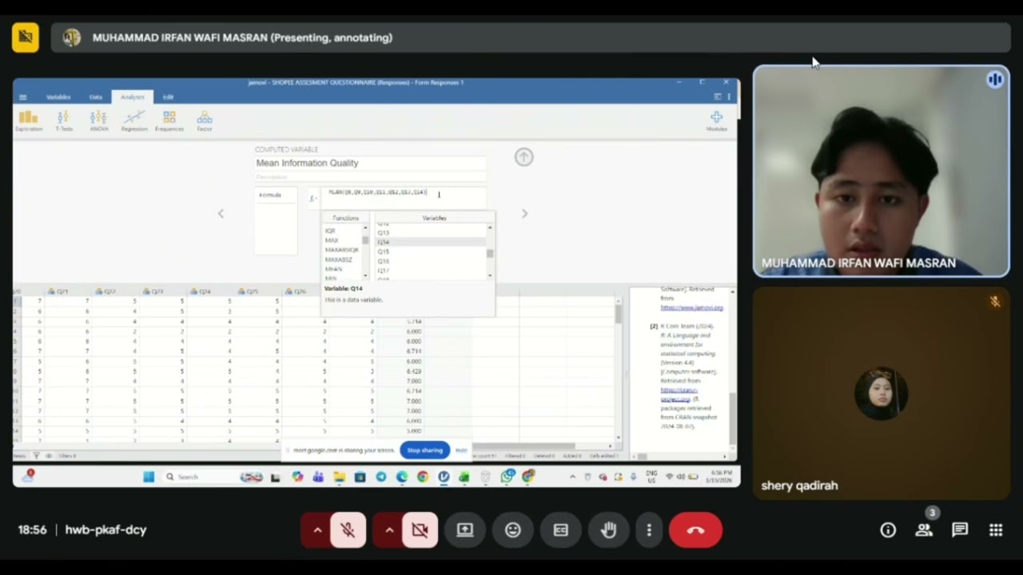Open WhatsApp from the shared taskbar

click(x=507, y=477)
